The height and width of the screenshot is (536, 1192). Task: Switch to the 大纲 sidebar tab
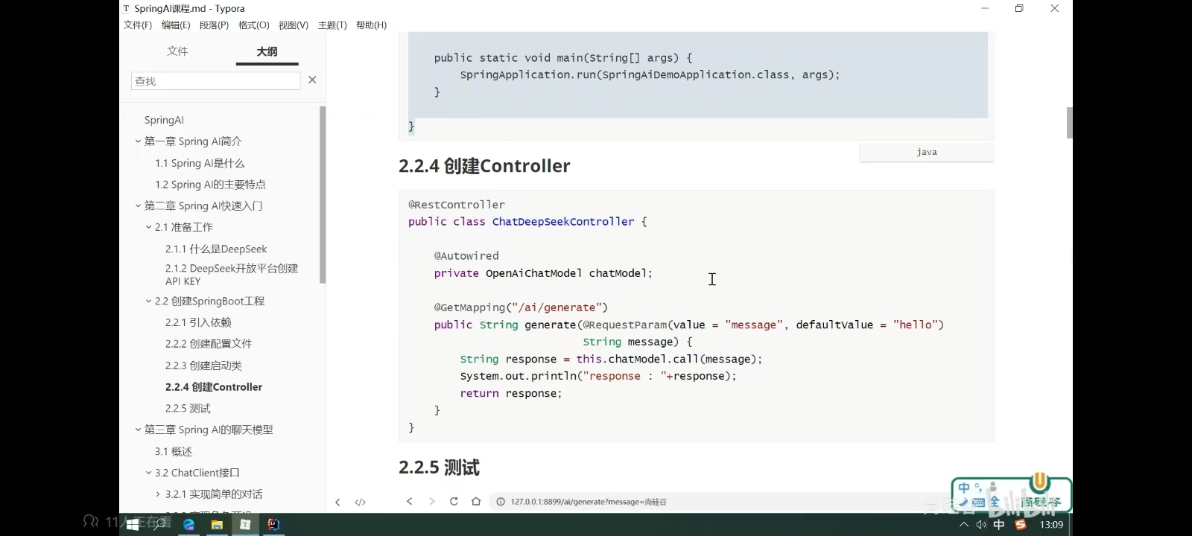click(267, 51)
